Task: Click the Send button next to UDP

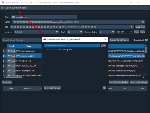Action: 136,32
